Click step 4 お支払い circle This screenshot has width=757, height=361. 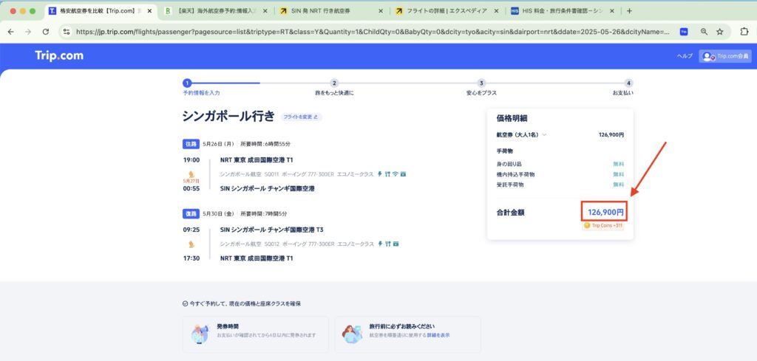pos(628,83)
